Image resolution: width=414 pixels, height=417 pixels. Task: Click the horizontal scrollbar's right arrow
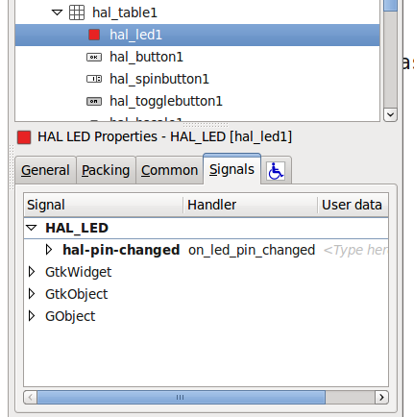coord(381,398)
